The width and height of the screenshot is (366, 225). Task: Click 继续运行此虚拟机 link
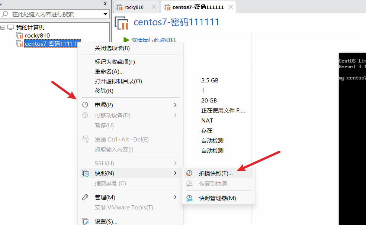point(154,40)
